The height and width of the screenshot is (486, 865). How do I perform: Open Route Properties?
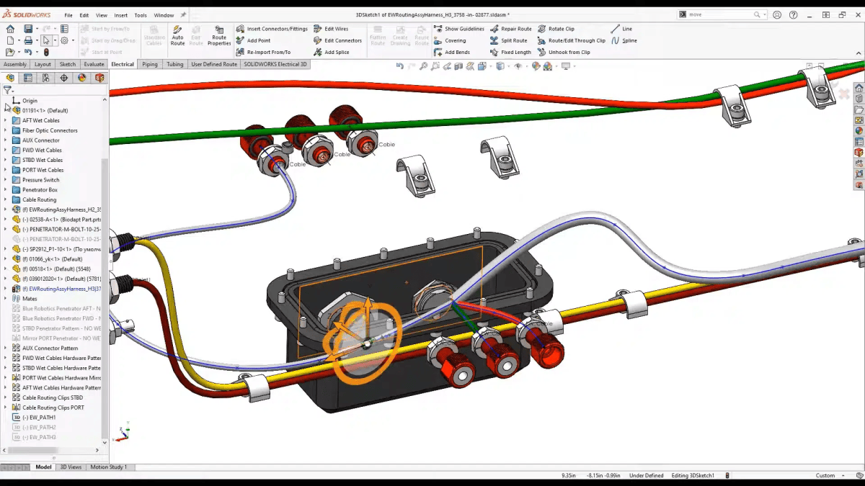[219, 36]
